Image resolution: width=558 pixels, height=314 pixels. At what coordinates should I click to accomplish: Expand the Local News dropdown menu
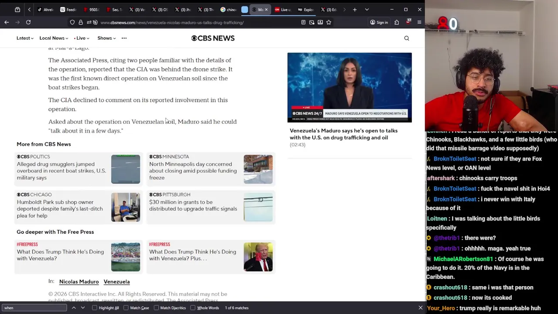[x=54, y=38]
